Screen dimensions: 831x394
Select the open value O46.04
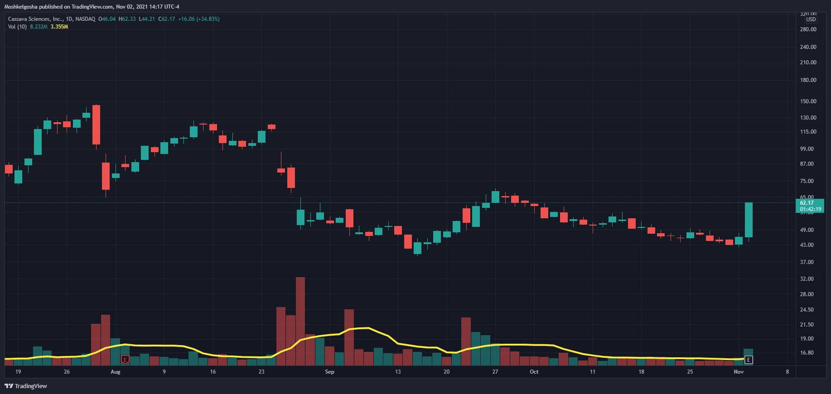(107, 19)
